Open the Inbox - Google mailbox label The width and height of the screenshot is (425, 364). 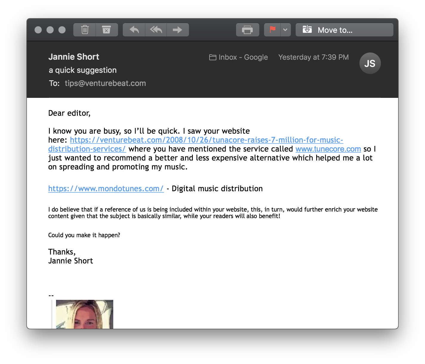pyautogui.click(x=238, y=57)
